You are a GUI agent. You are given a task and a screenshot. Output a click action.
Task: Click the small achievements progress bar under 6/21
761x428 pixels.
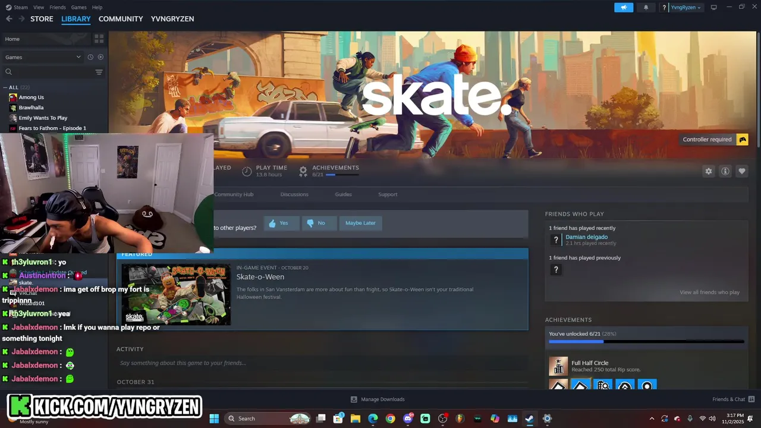click(x=342, y=175)
